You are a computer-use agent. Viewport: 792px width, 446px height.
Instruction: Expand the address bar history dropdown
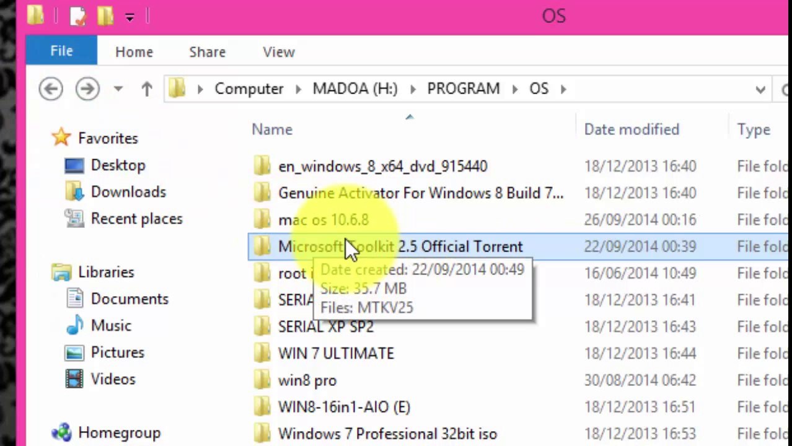760,90
